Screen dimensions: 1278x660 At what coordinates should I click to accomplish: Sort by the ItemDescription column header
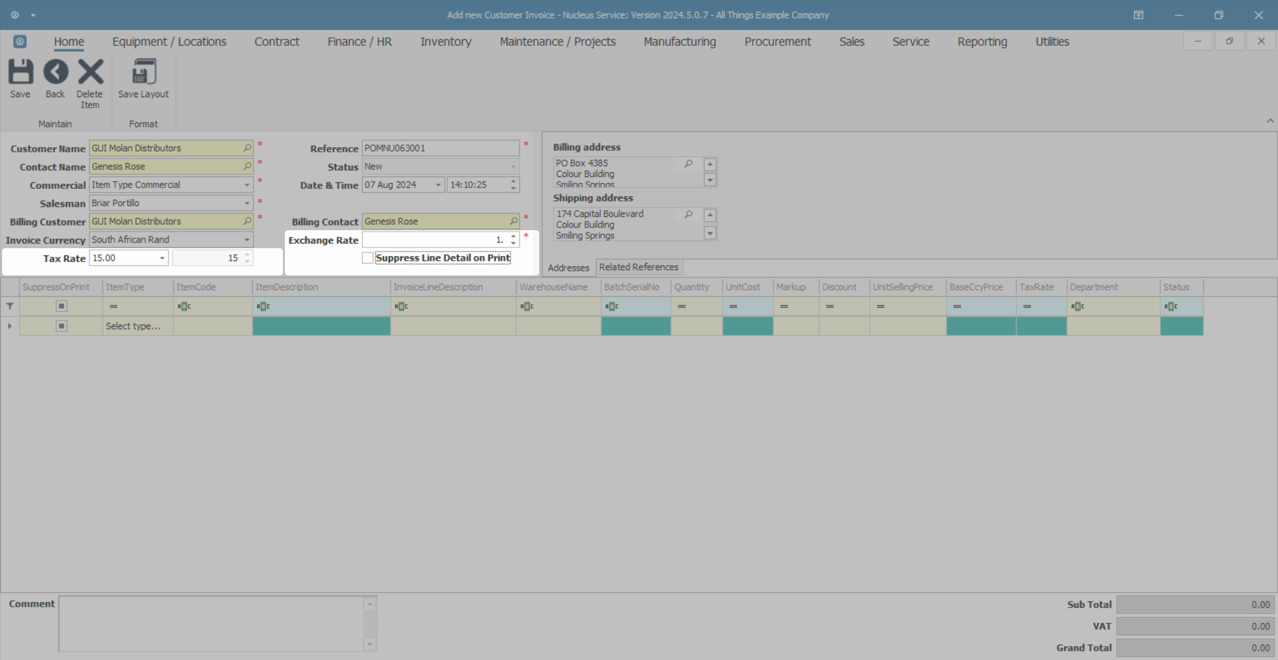tap(321, 287)
